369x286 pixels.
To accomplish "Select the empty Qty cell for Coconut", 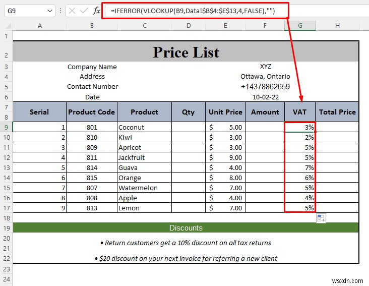I will pyautogui.click(x=189, y=127).
